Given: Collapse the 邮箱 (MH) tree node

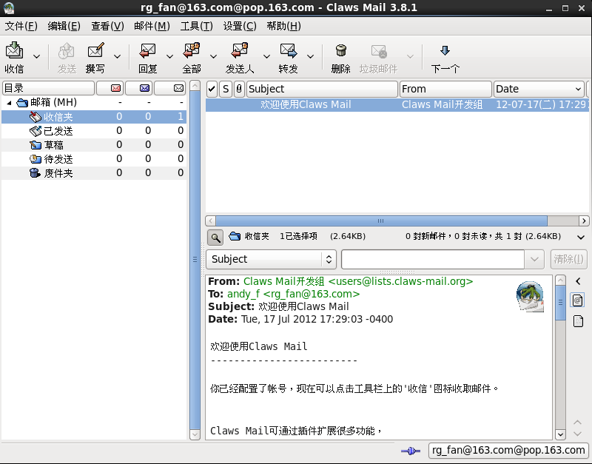Looking at the screenshot, I should (x=9, y=103).
